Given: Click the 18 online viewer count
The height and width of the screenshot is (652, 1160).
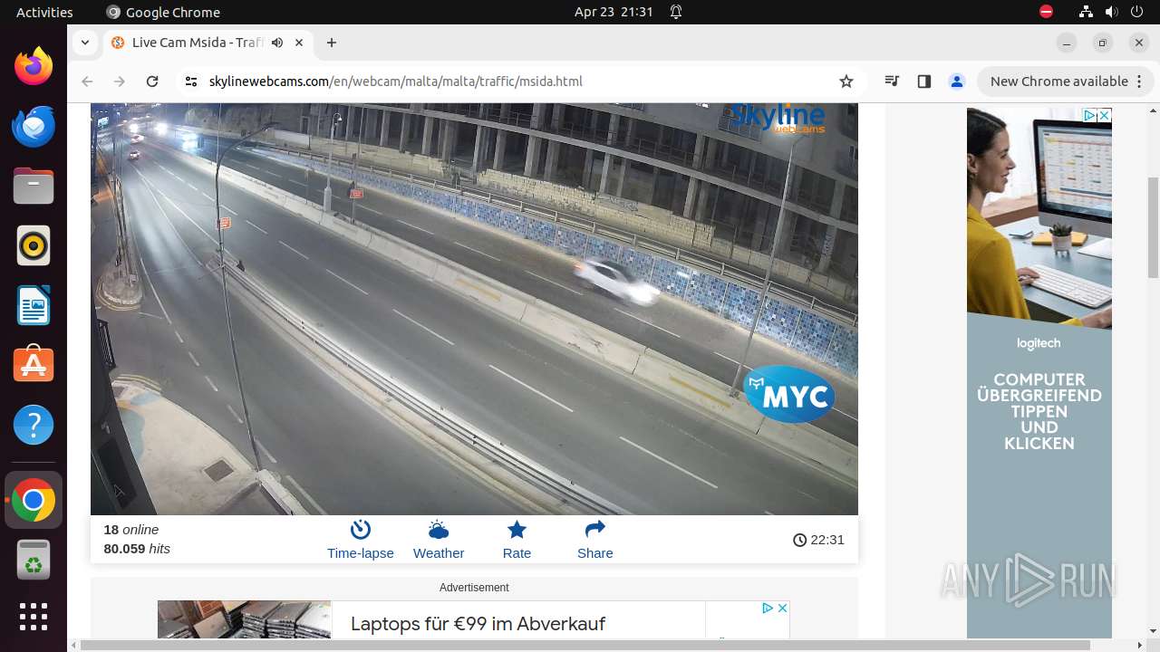Looking at the screenshot, I should click(131, 530).
